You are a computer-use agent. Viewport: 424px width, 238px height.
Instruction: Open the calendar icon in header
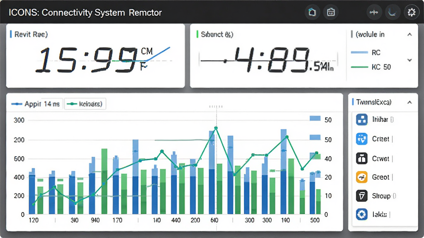coord(331,12)
